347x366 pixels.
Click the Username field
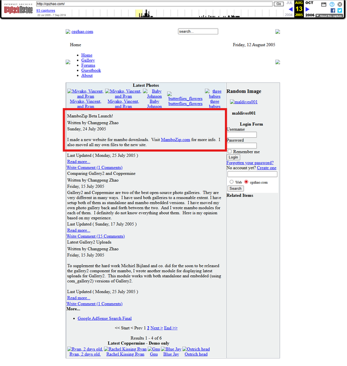tap(242, 135)
